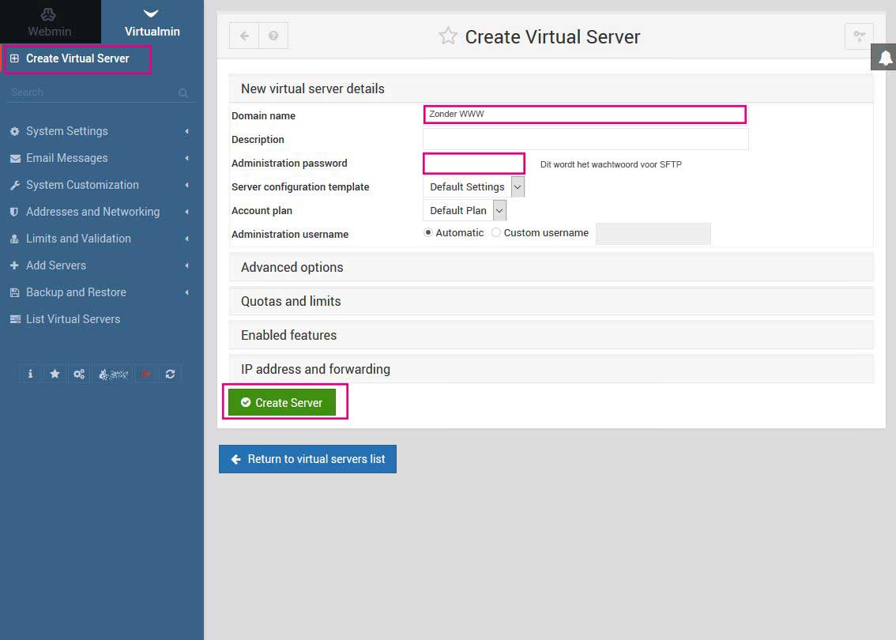Click Return to virtual servers list
The image size is (896, 640).
307,459
